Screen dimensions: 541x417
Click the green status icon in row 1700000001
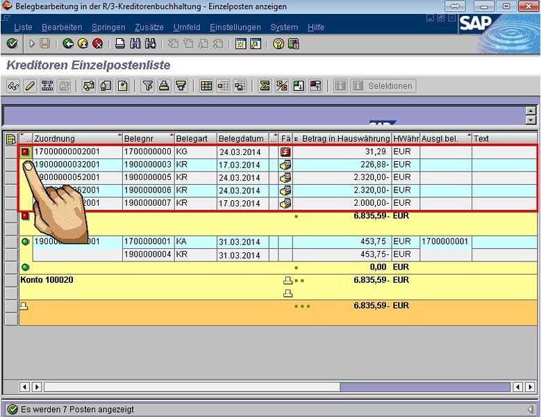25,242
